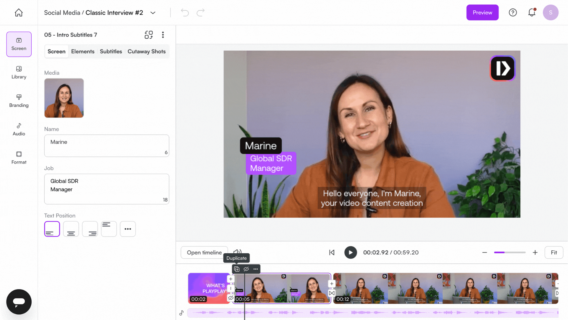Image resolution: width=568 pixels, height=320 pixels.
Task: Open the Library panel in sidebar
Action: pyautogui.click(x=19, y=72)
